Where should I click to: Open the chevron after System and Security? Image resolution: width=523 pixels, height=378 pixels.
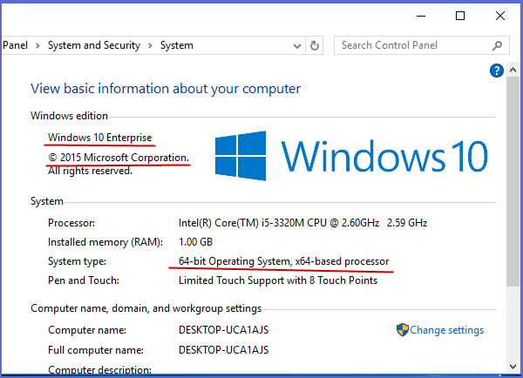pyautogui.click(x=150, y=45)
